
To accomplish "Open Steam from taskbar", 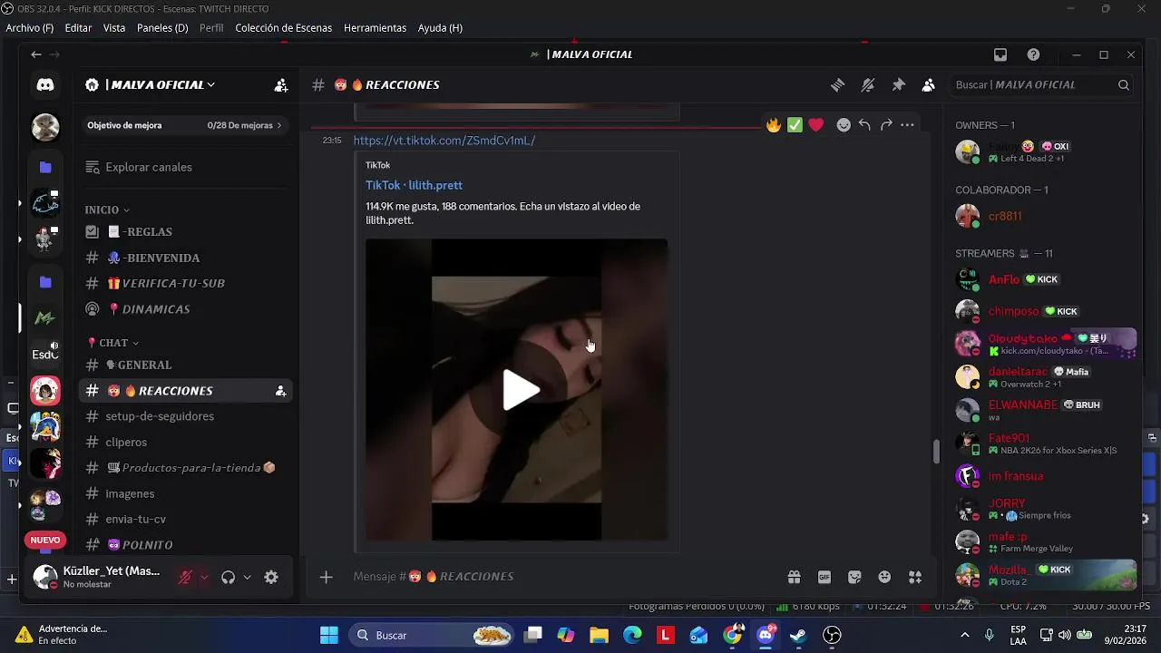I will point(798,635).
